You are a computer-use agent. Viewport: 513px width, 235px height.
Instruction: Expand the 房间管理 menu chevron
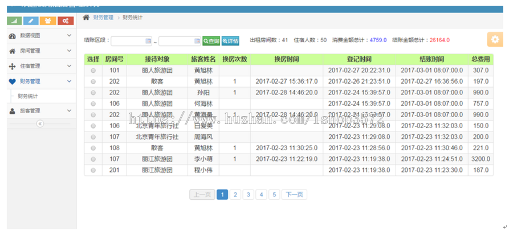(69, 51)
